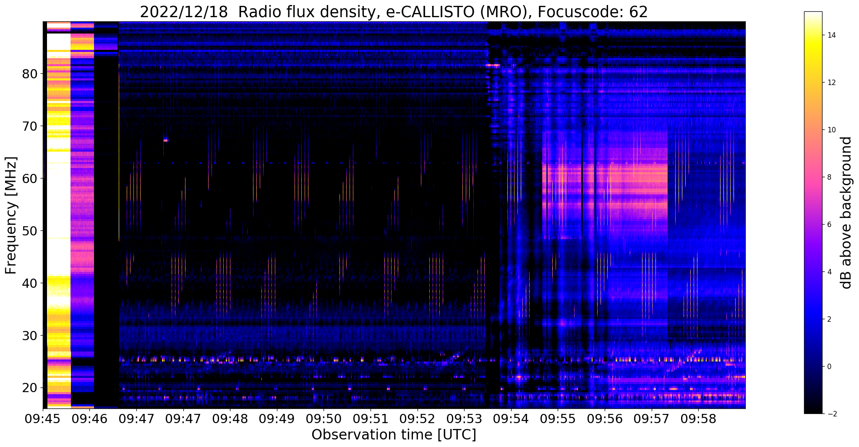Click the 09:49 time tick label
The width and height of the screenshot is (859, 447).
pyautogui.click(x=277, y=419)
